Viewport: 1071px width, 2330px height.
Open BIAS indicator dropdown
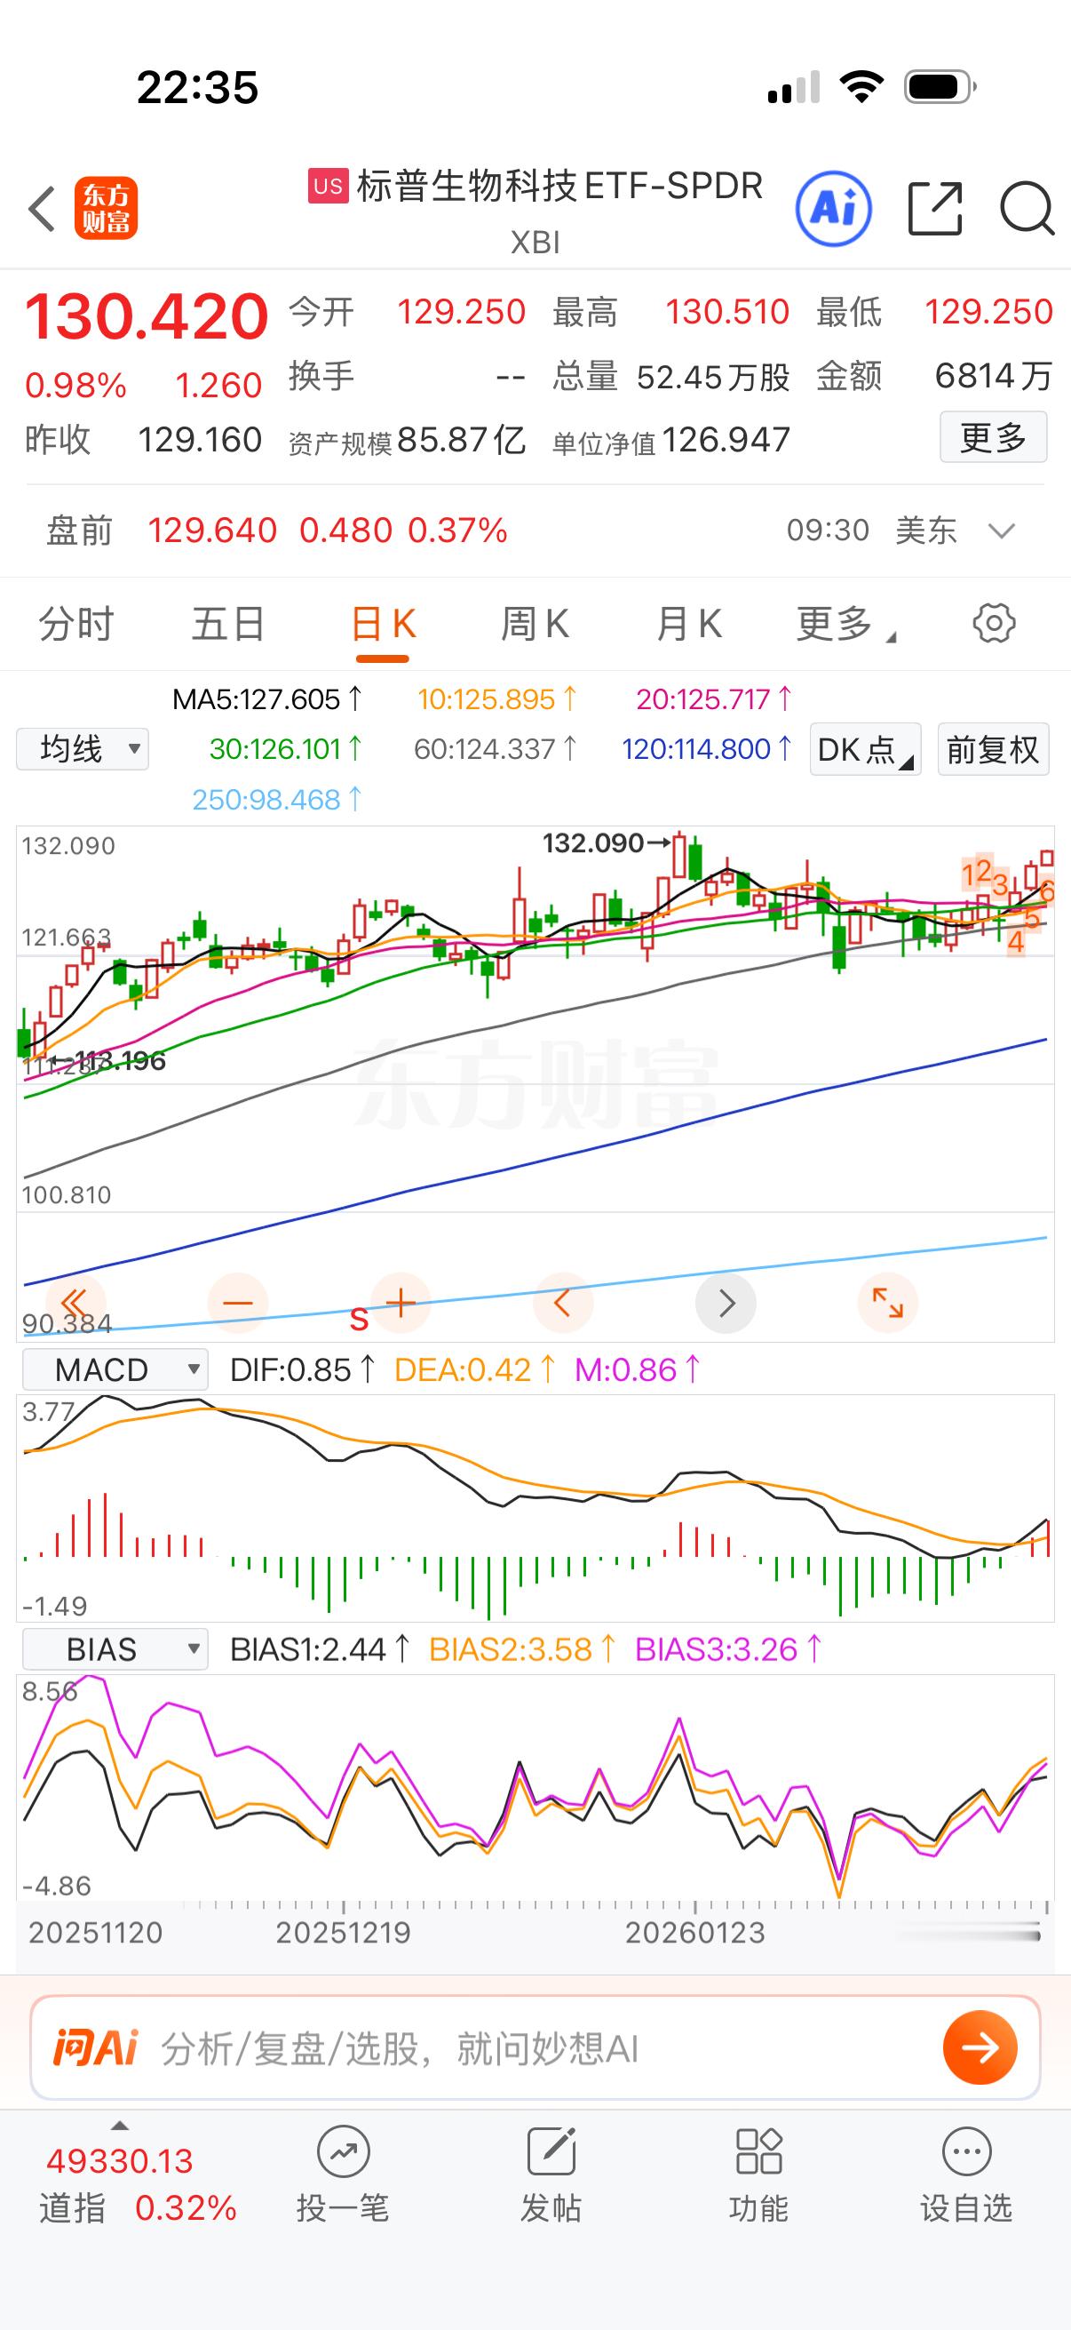[x=115, y=1649]
